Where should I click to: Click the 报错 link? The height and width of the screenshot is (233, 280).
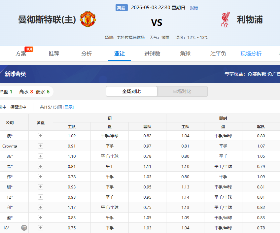click(194, 8)
